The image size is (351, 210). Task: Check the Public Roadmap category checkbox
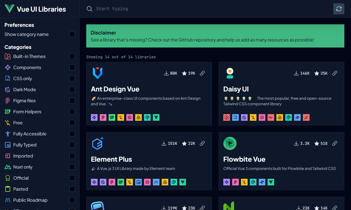[72, 200]
